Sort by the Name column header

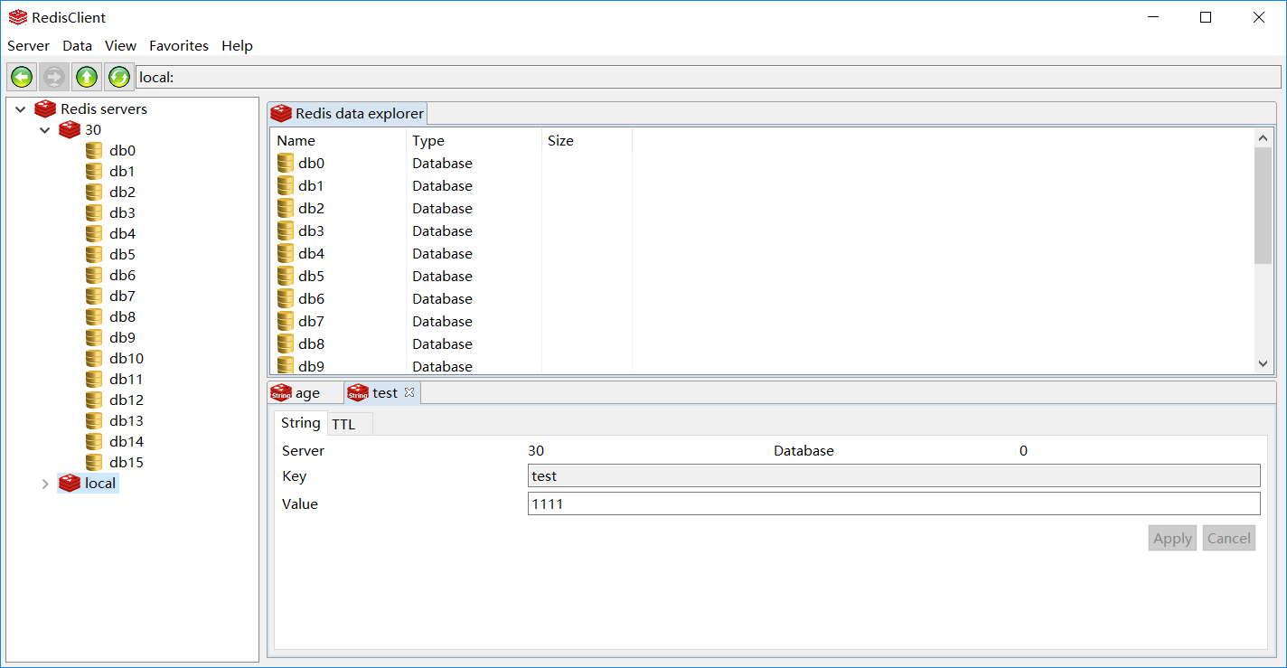(338, 140)
